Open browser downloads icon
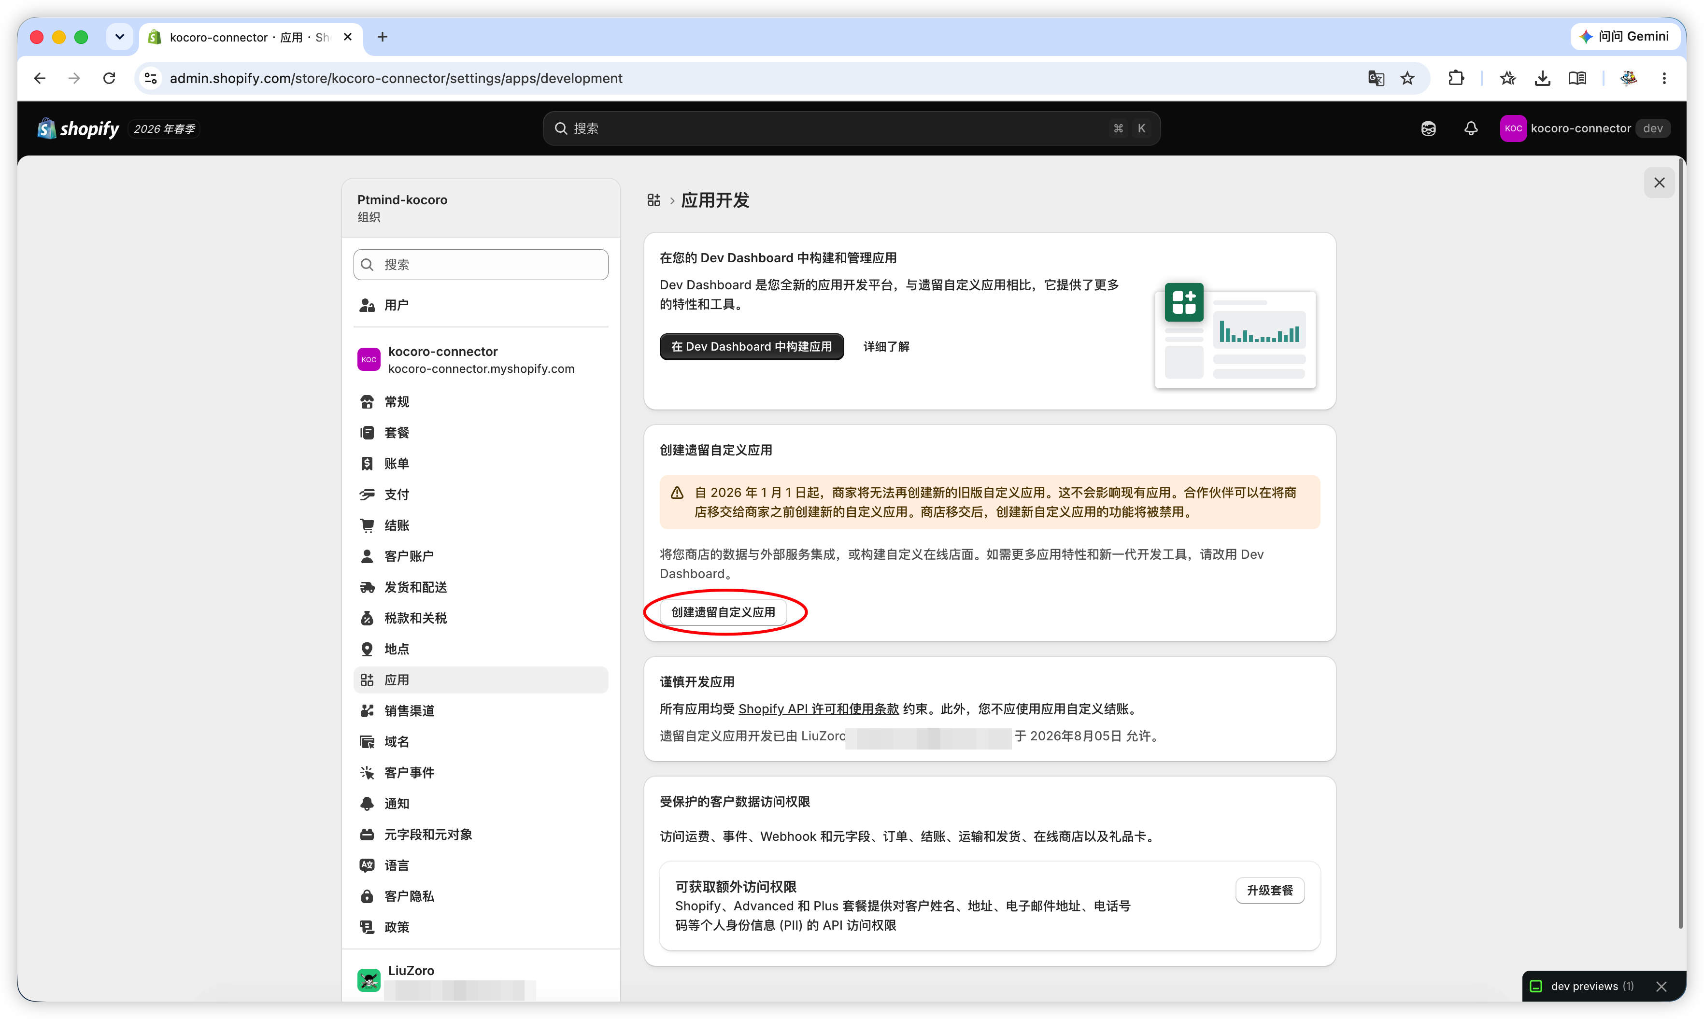The height and width of the screenshot is (1019, 1704). pos(1542,78)
